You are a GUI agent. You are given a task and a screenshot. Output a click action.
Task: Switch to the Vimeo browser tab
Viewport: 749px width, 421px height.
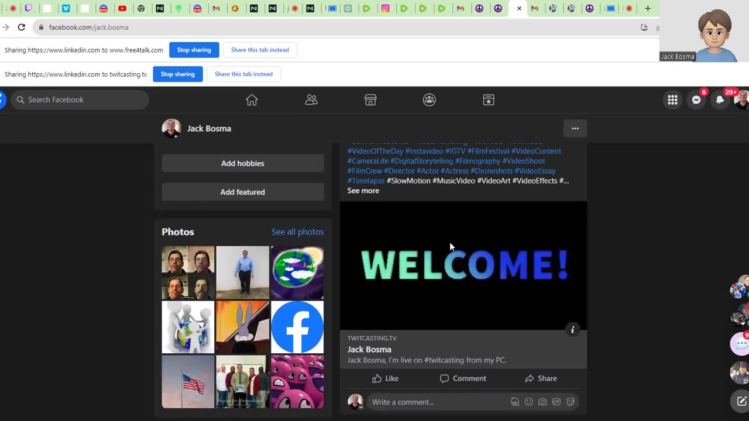(66, 8)
